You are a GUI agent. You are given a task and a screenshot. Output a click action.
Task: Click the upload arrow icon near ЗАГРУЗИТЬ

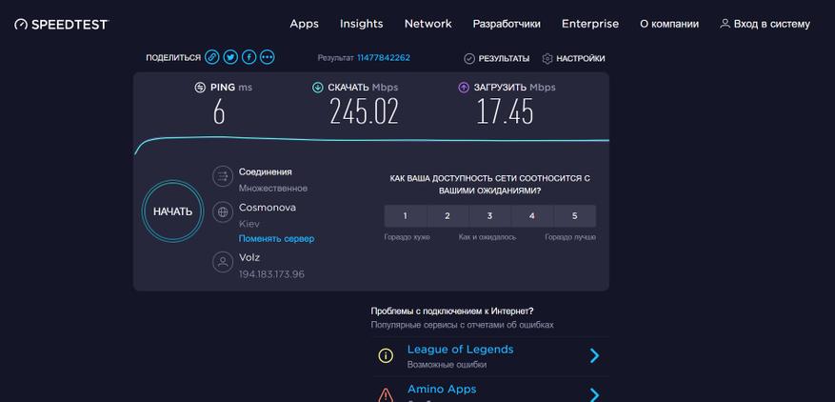[464, 88]
